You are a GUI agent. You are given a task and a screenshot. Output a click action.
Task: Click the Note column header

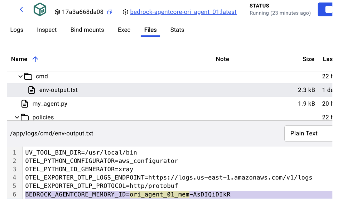click(222, 59)
